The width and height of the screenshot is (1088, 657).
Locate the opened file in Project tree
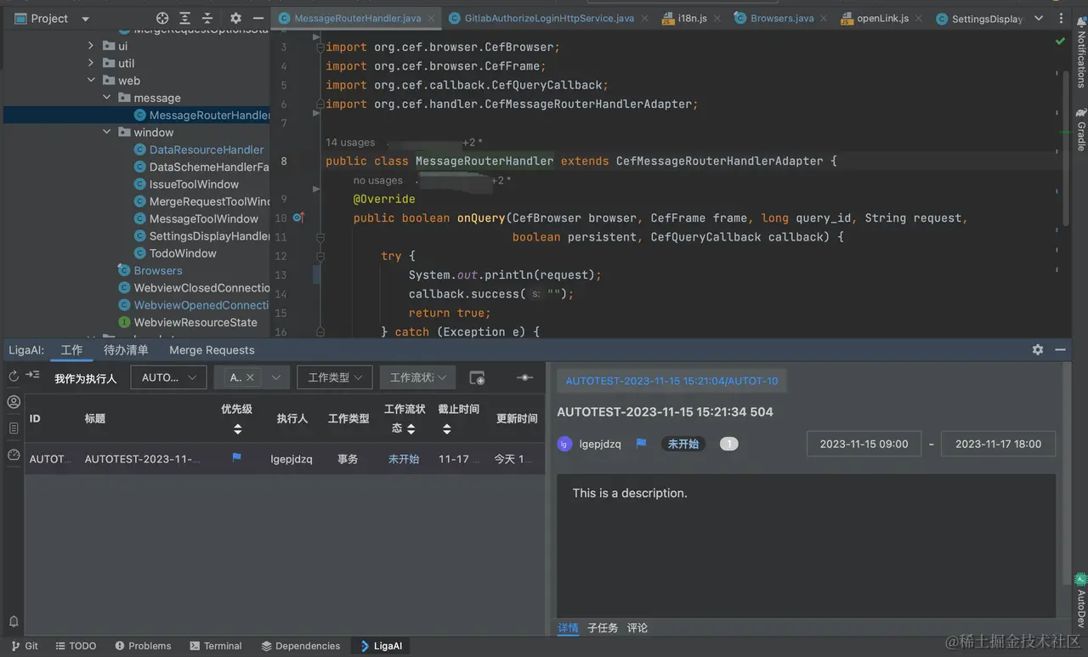pyautogui.click(x=162, y=18)
